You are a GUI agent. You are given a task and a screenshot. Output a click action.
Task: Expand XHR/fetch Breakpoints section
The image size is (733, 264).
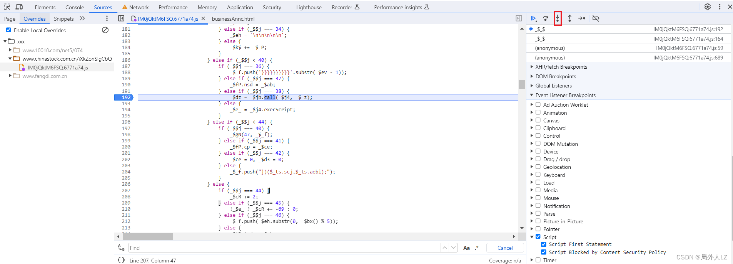(532, 67)
